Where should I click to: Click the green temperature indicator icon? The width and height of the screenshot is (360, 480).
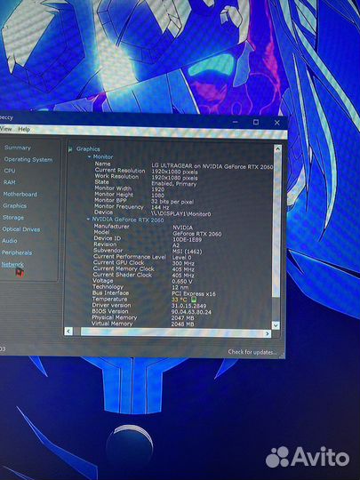194,300
